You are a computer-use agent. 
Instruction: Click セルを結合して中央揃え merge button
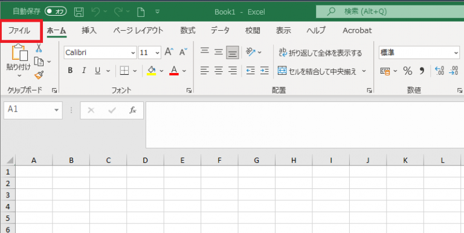click(x=317, y=71)
